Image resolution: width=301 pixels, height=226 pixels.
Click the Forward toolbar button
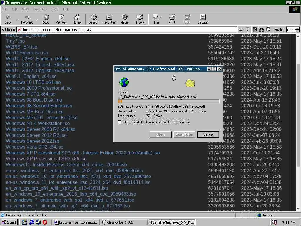(27, 19)
